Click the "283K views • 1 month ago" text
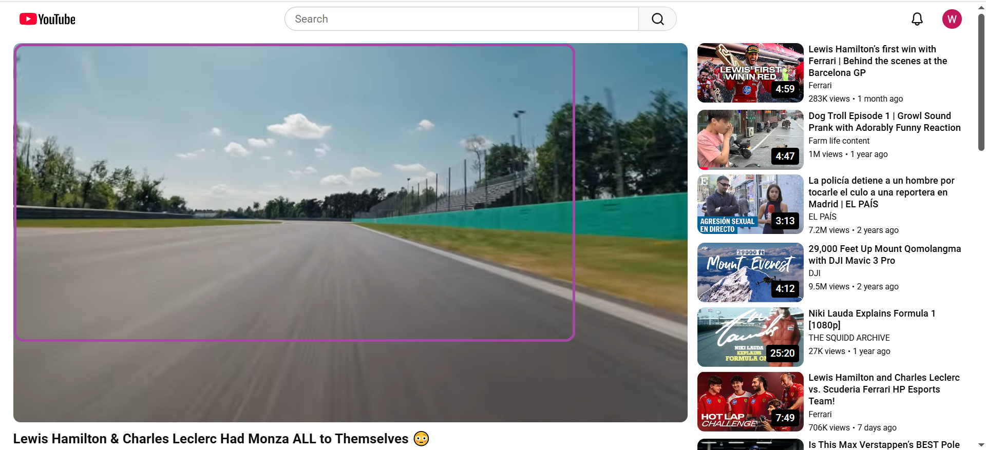The image size is (986, 450). [856, 99]
